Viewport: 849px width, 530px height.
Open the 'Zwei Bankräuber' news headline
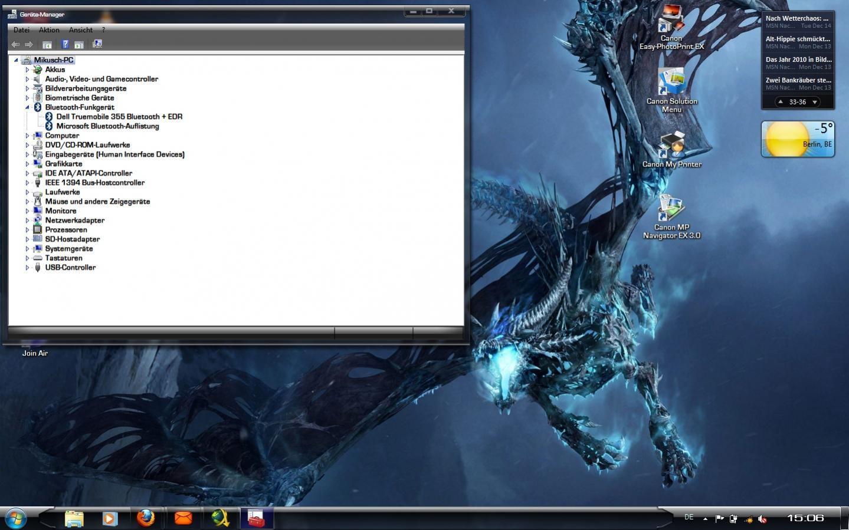pos(798,84)
